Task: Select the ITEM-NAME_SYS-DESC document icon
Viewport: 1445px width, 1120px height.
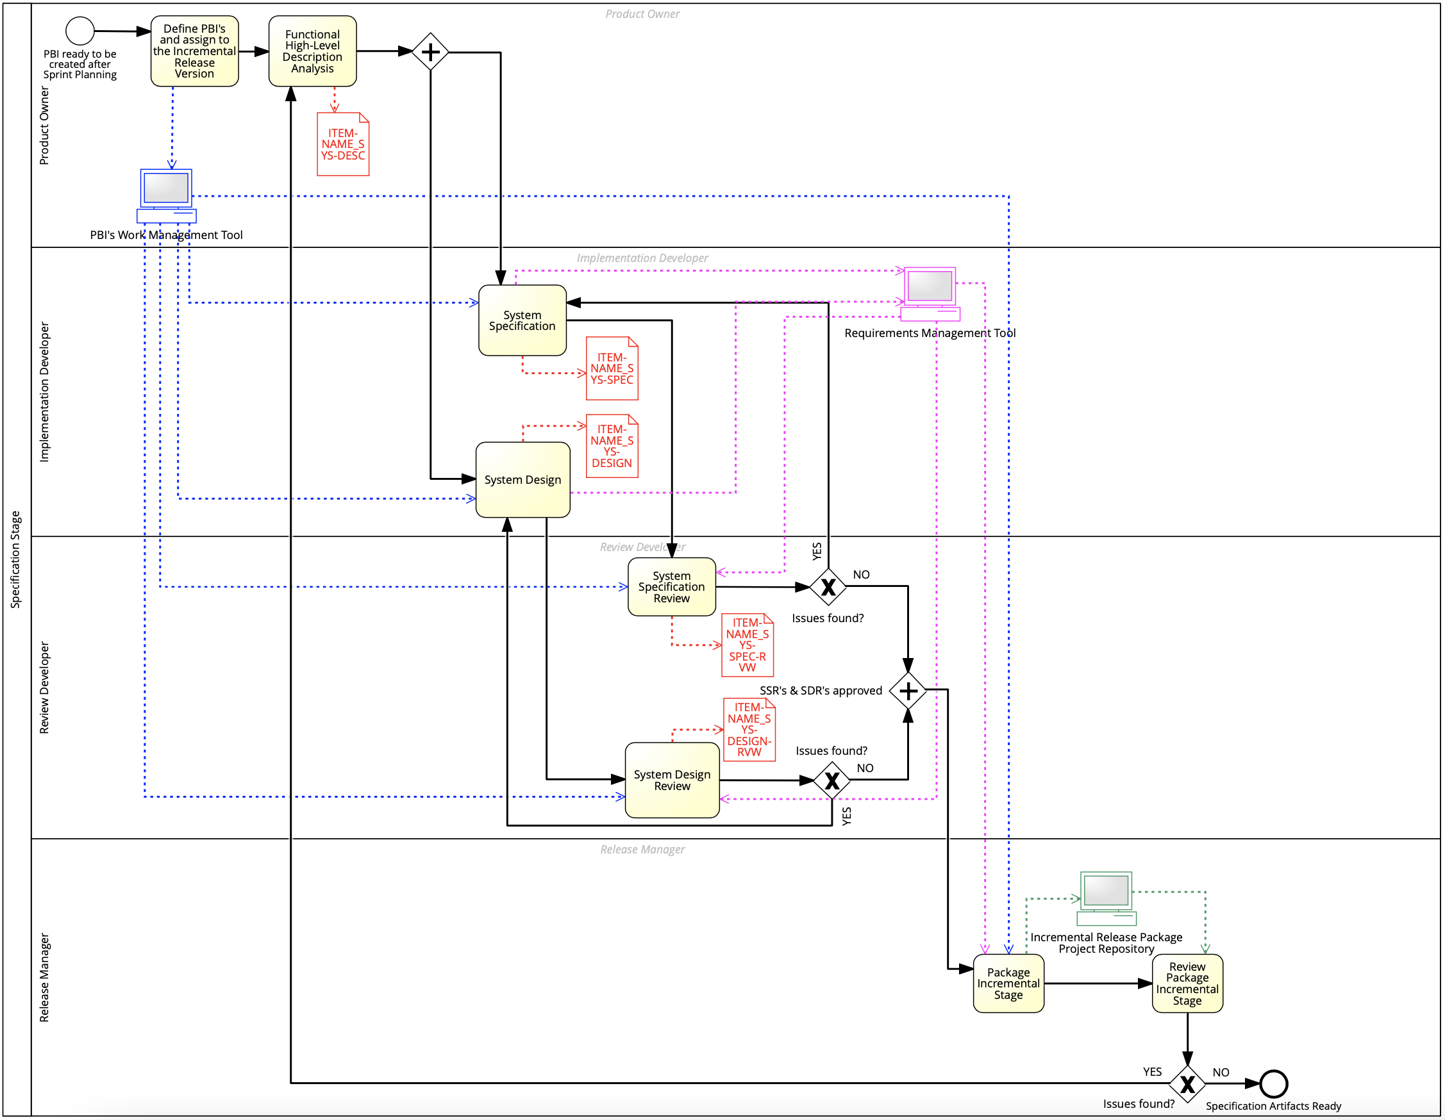Action: point(343,144)
